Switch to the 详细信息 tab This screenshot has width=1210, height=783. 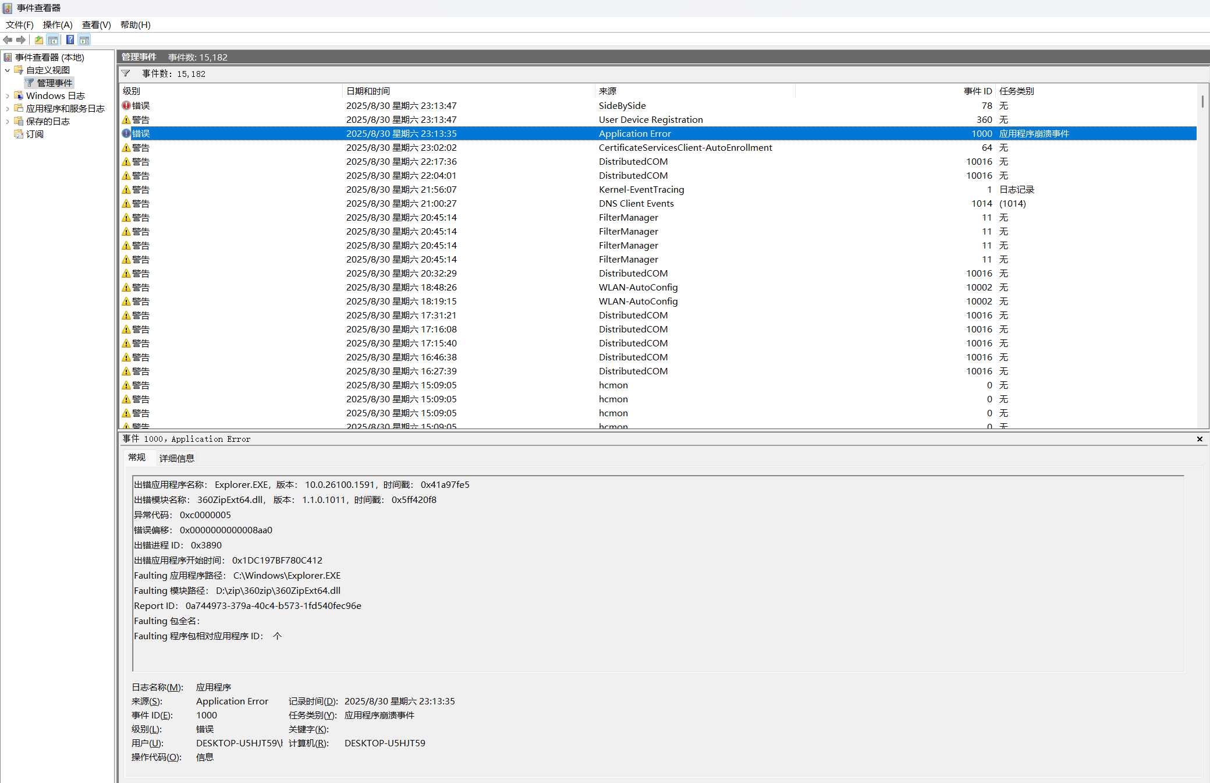(176, 458)
